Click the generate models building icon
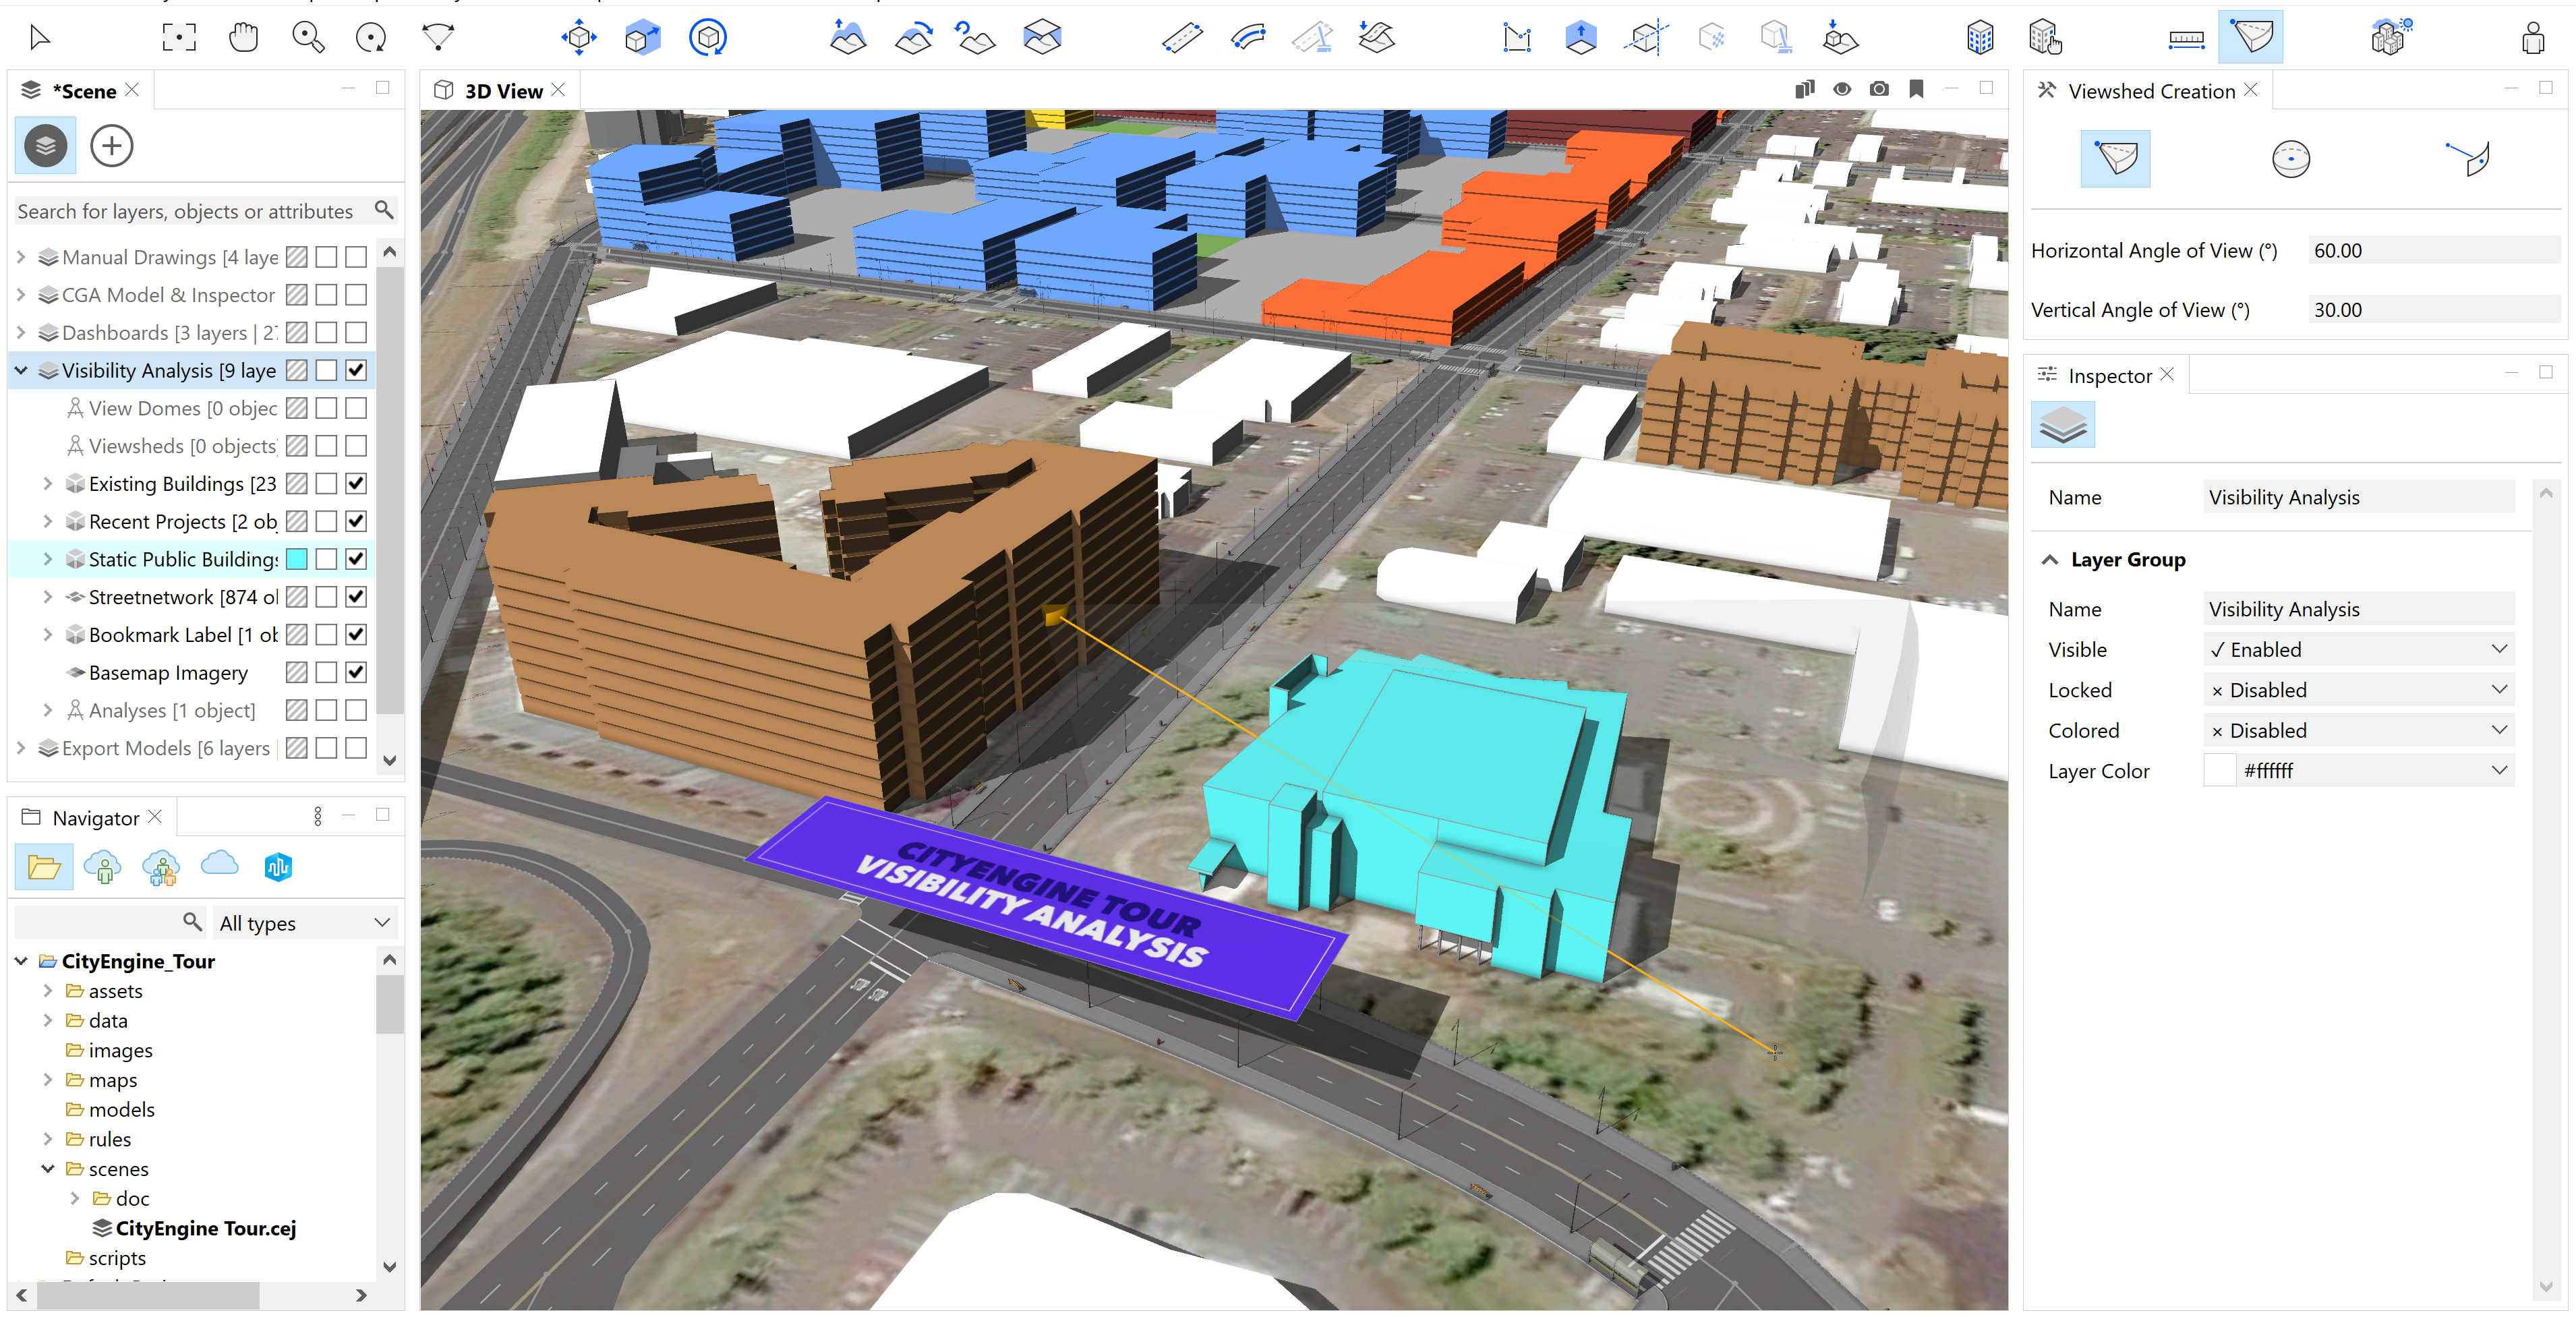Screen dimensions: 2576x1317 pyautogui.click(x=1979, y=38)
